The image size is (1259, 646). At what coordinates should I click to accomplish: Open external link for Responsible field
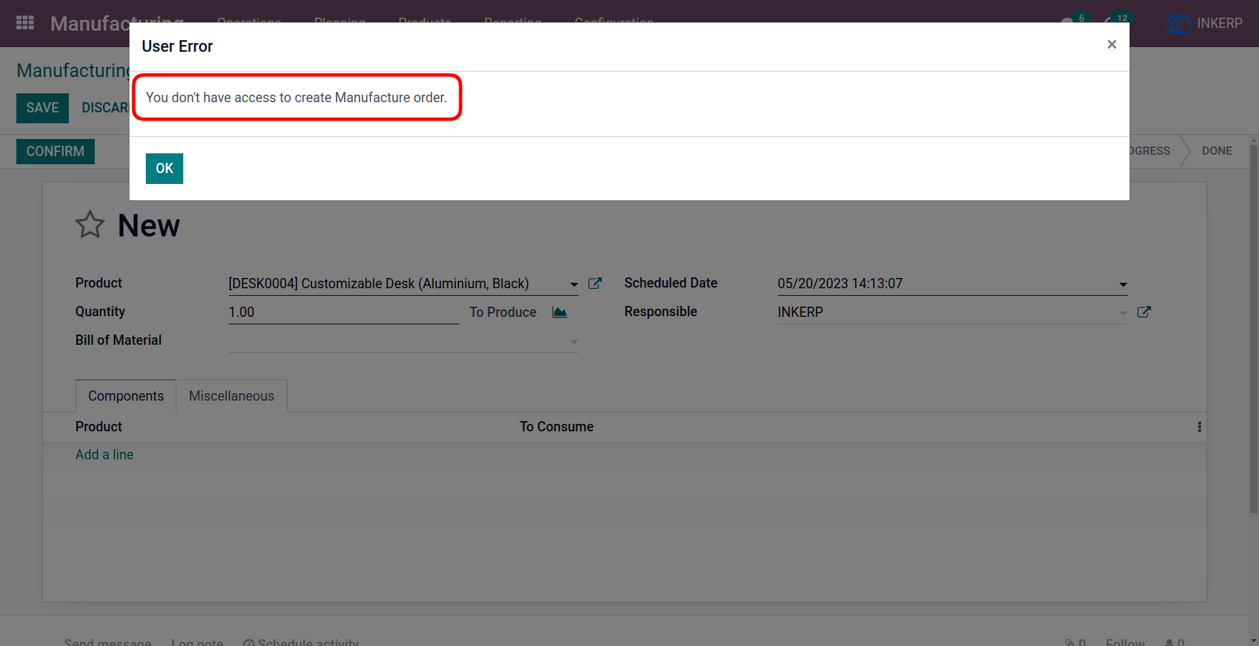tap(1144, 312)
